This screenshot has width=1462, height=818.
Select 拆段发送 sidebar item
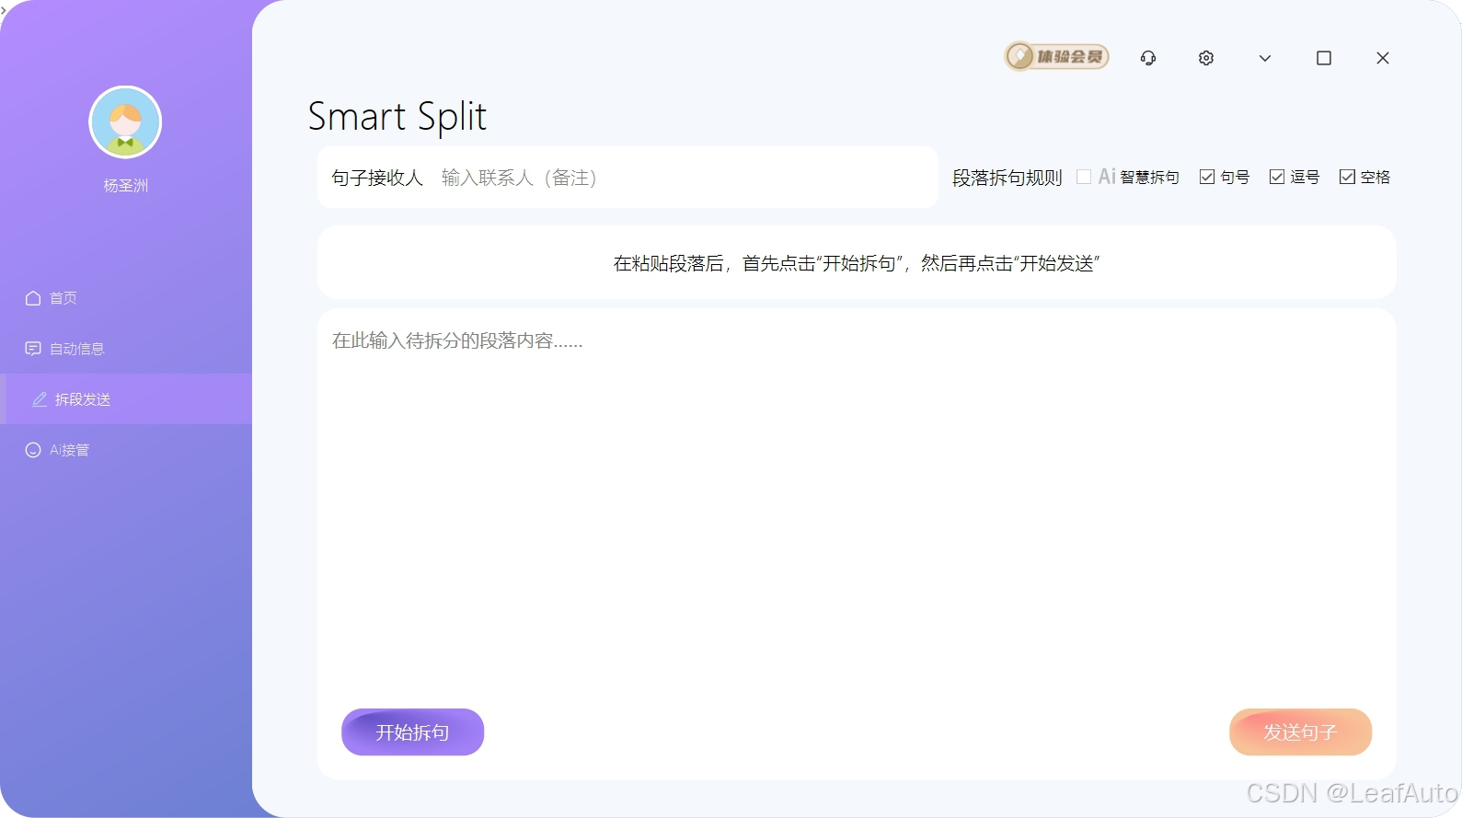[126, 399]
